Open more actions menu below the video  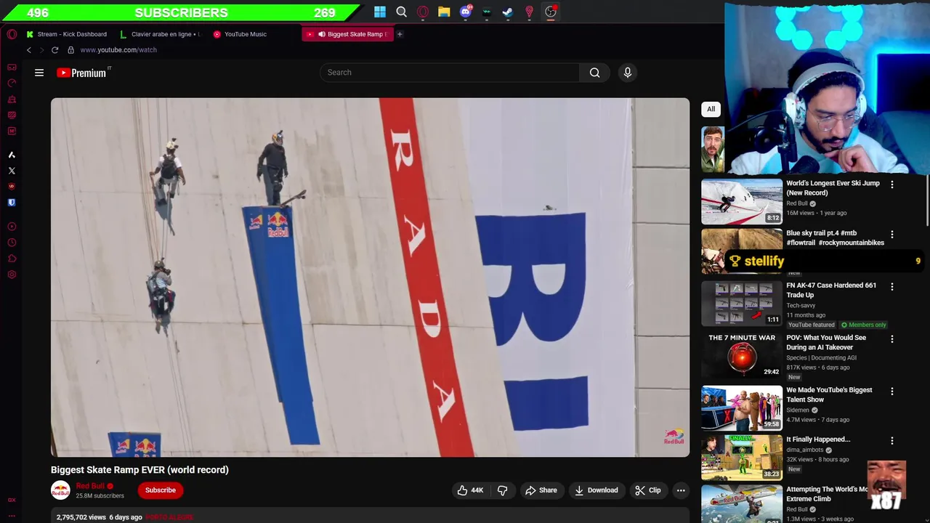coord(681,490)
